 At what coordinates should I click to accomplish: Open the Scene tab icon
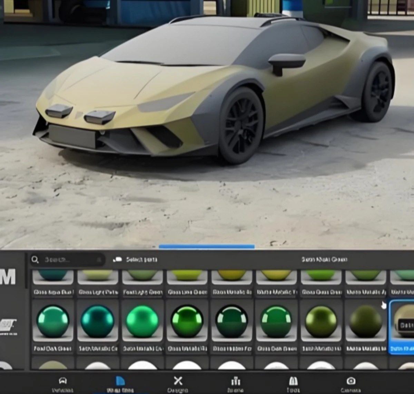tap(235, 381)
